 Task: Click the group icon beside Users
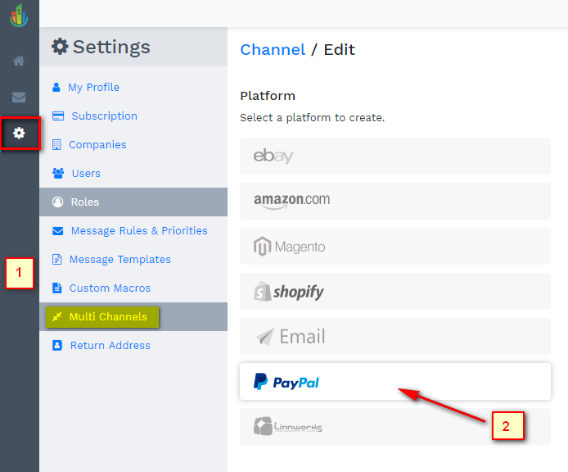(58, 174)
